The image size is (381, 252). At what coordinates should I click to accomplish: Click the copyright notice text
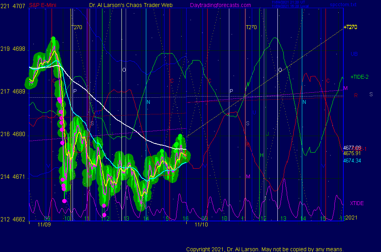(265, 249)
